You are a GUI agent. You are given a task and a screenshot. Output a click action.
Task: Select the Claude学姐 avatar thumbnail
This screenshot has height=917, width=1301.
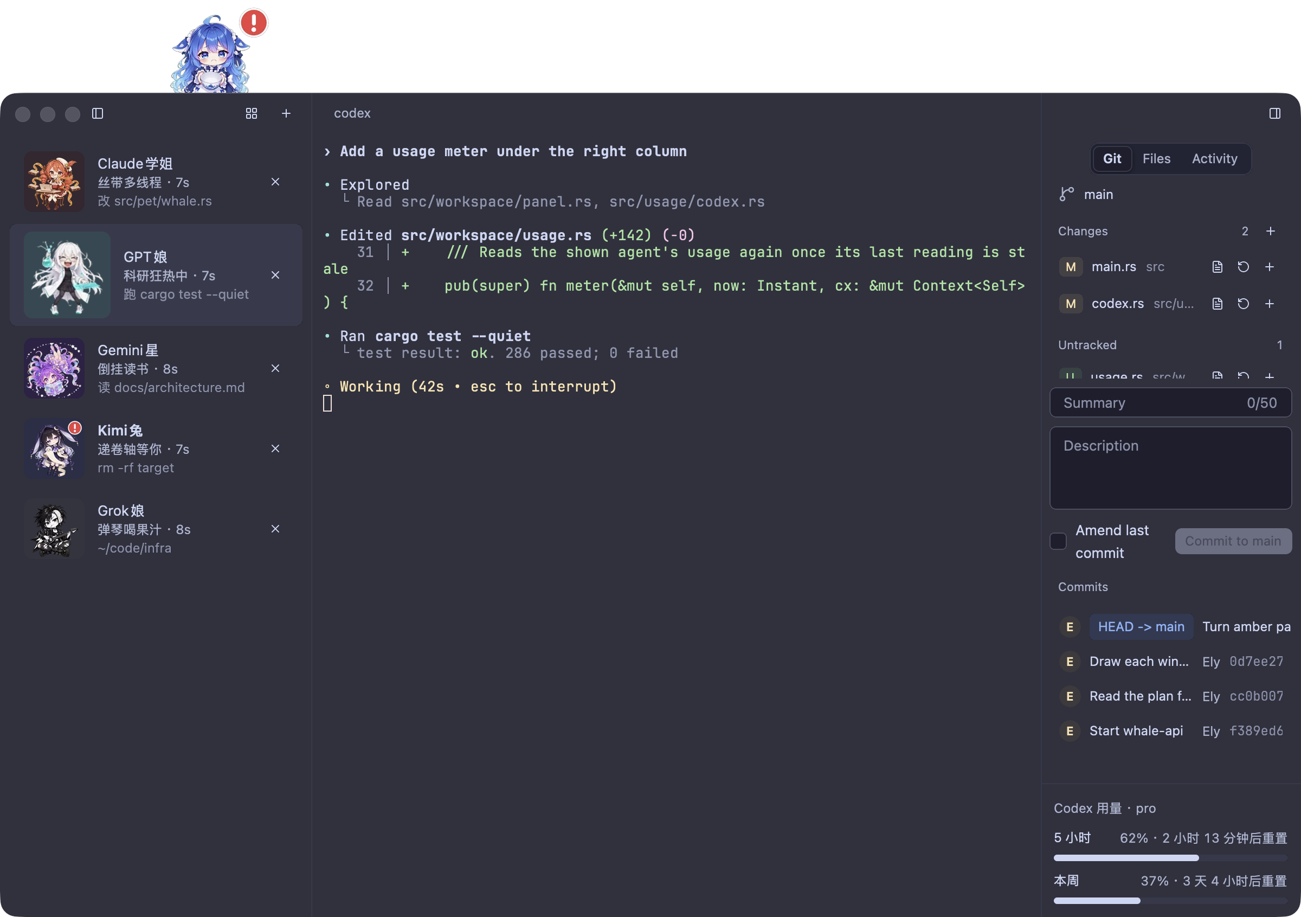pos(54,181)
